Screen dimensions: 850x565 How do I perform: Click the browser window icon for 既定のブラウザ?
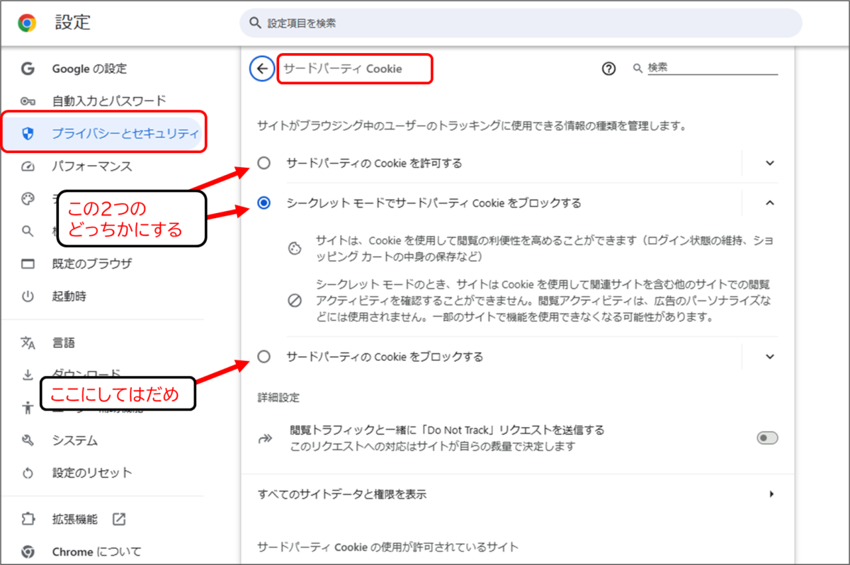point(28,264)
